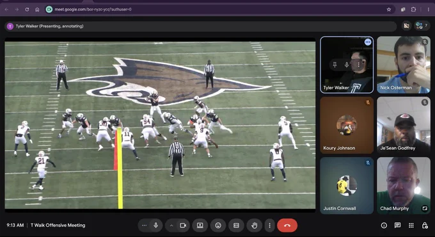View site info icon in address bar
Viewport: 435px width, 237px height.
49,10
